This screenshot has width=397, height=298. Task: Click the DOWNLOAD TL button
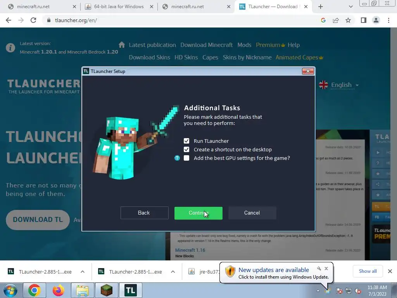[38, 220]
